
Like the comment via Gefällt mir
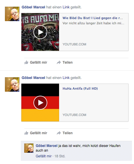(x=44, y=156)
